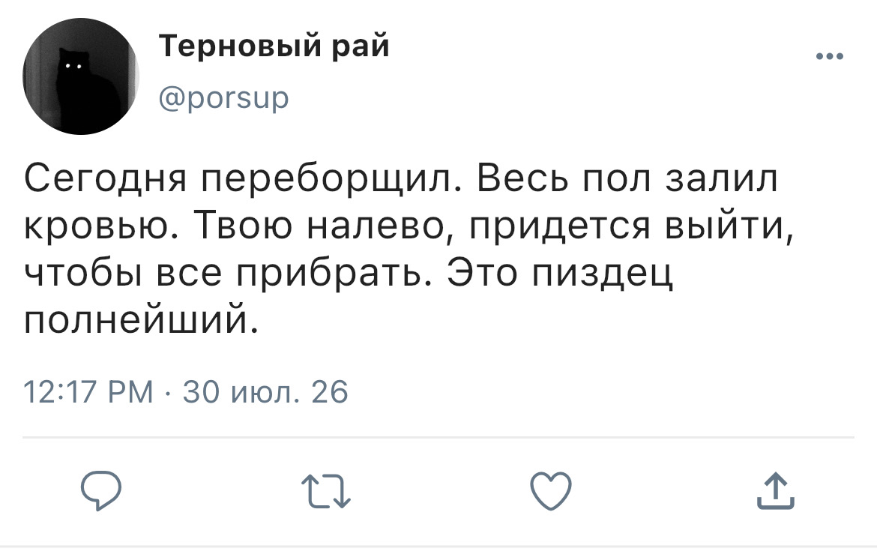Click the phrase Весь пол залил
877x560 pixels.
627,179
